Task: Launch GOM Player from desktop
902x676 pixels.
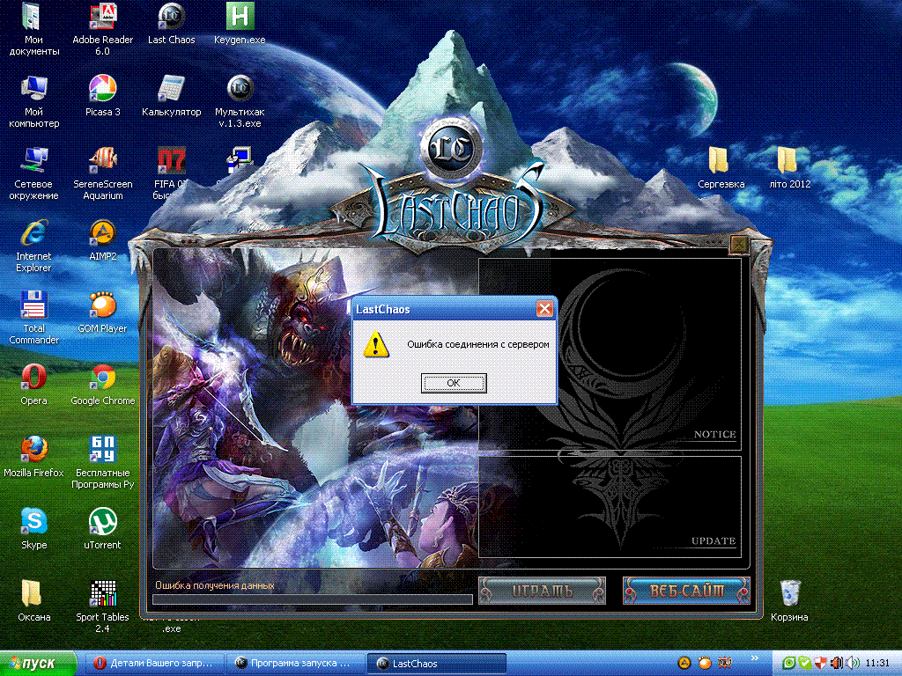Action: (102, 312)
